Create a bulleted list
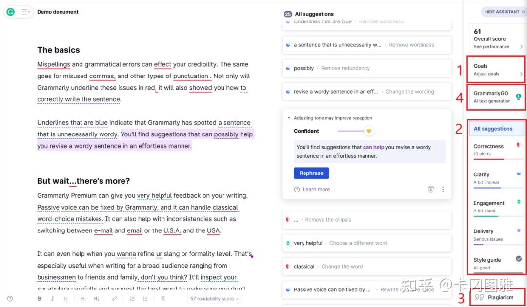 [145, 298]
